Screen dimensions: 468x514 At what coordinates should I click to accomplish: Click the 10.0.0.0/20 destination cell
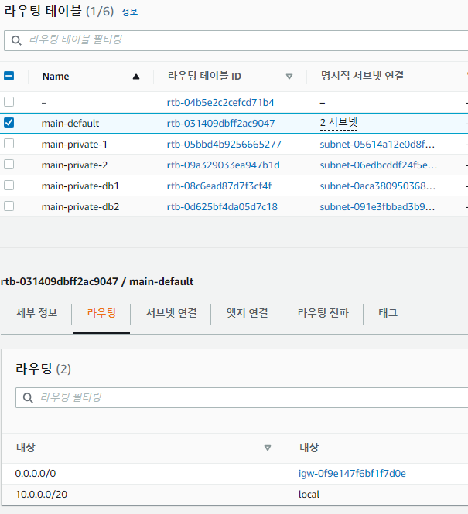(41, 495)
